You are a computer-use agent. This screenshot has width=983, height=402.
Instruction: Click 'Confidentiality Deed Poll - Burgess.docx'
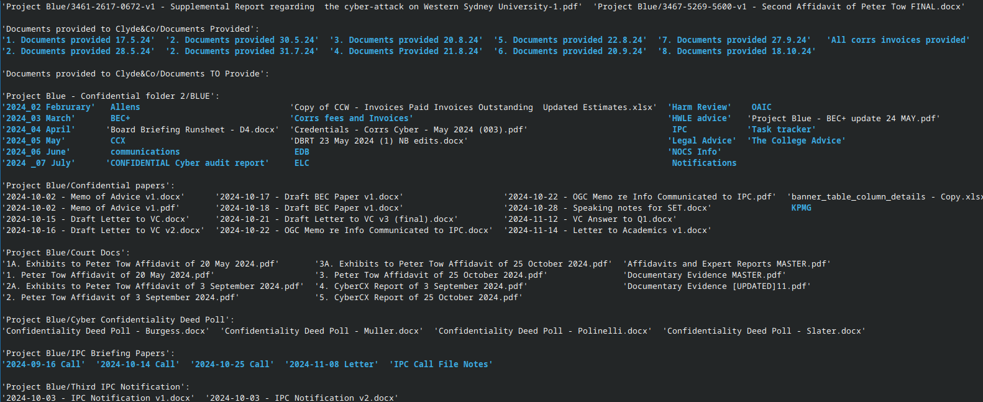(106, 331)
